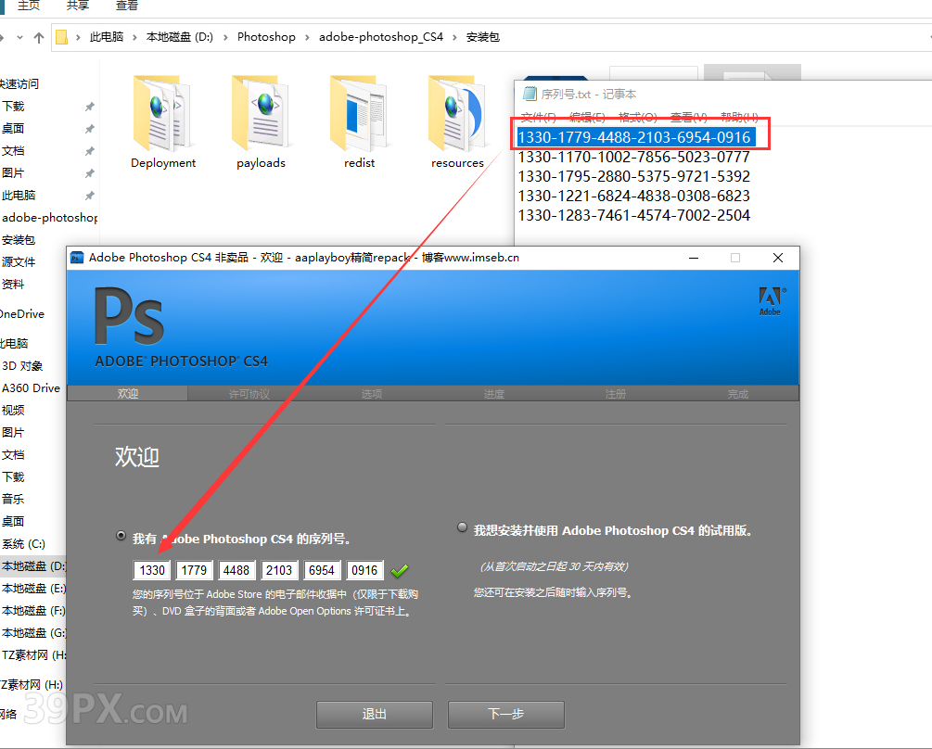Click the first serial input box showing 1330
Viewport: 932px width, 749px height.
pyautogui.click(x=151, y=571)
